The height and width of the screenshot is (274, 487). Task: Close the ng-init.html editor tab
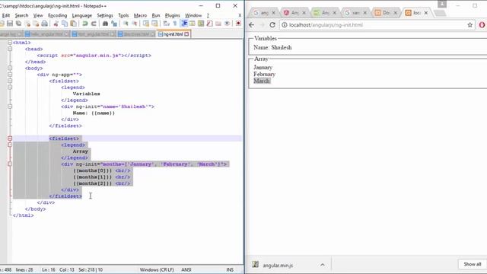186,34
